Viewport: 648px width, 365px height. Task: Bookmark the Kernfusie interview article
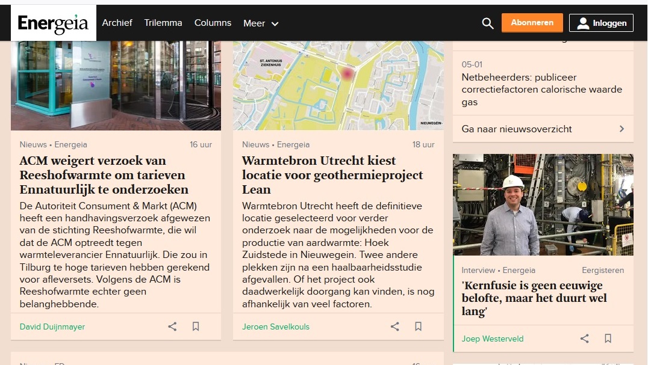[x=608, y=339]
